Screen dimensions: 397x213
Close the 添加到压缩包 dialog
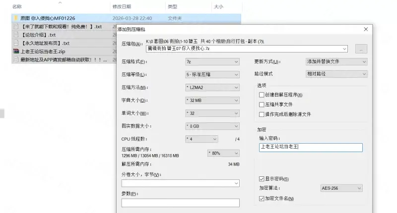coord(366,30)
